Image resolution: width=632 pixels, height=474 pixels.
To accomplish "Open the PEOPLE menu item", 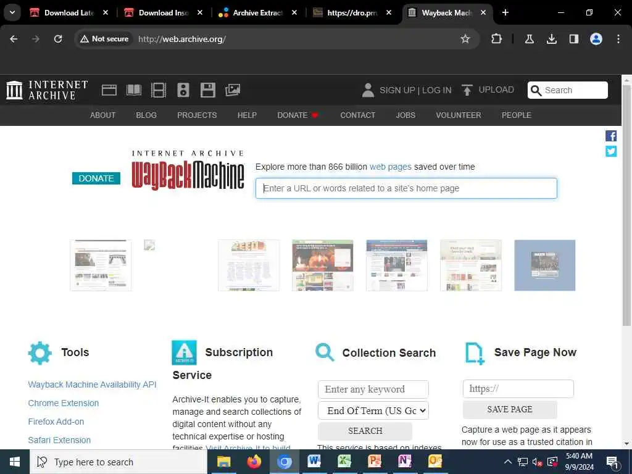I will pyautogui.click(x=517, y=115).
